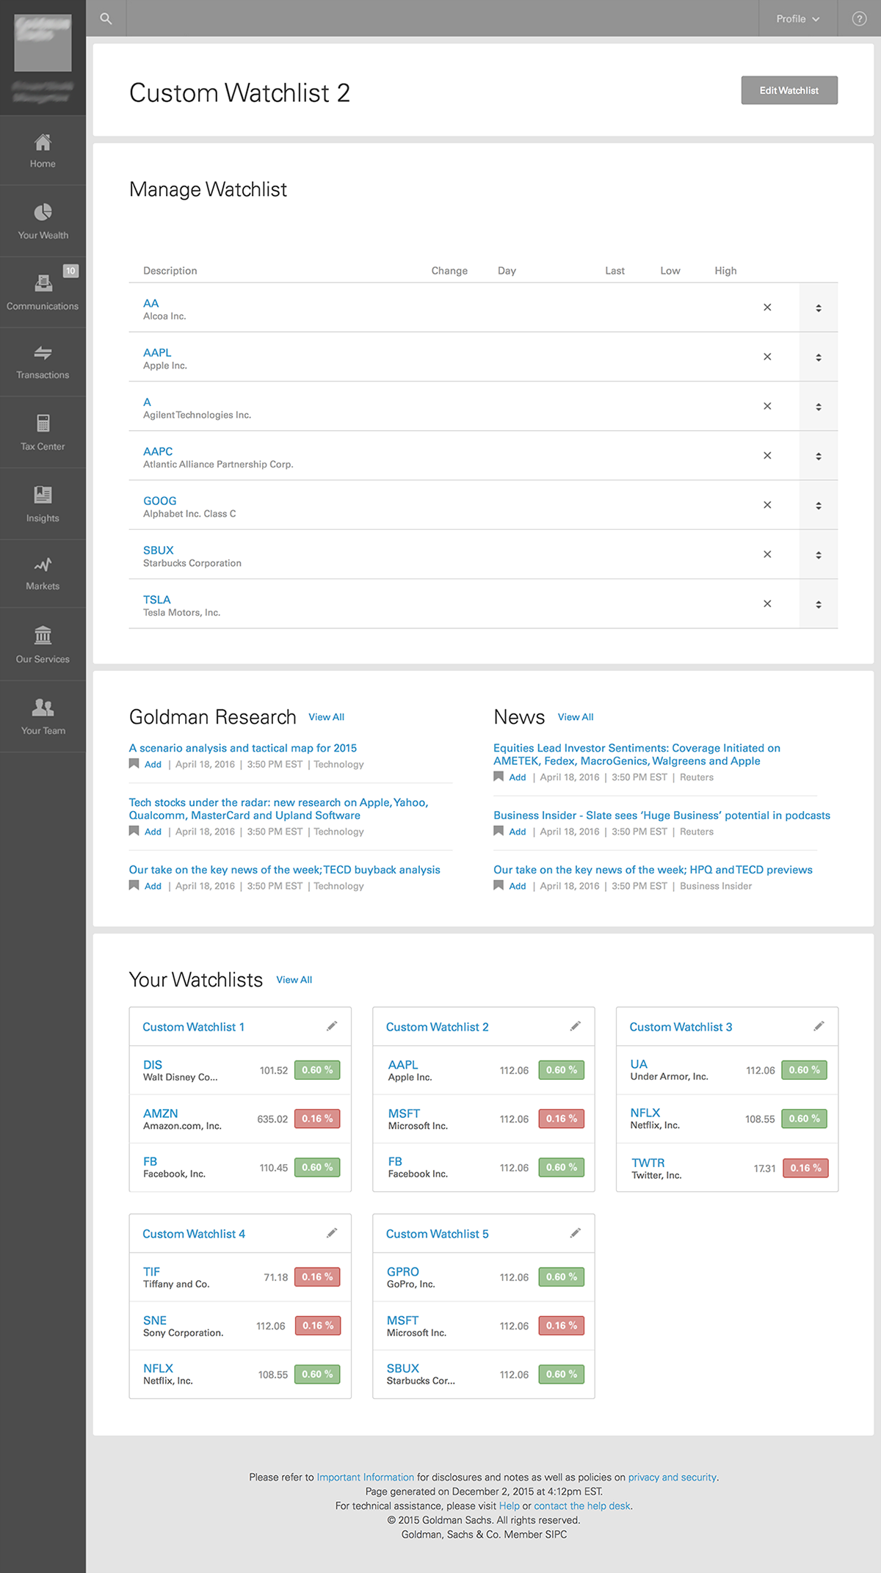Image resolution: width=881 pixels, height=1573 pixels.
Task: Go to Home in sidebar
Action: click(x=43, y=150)
